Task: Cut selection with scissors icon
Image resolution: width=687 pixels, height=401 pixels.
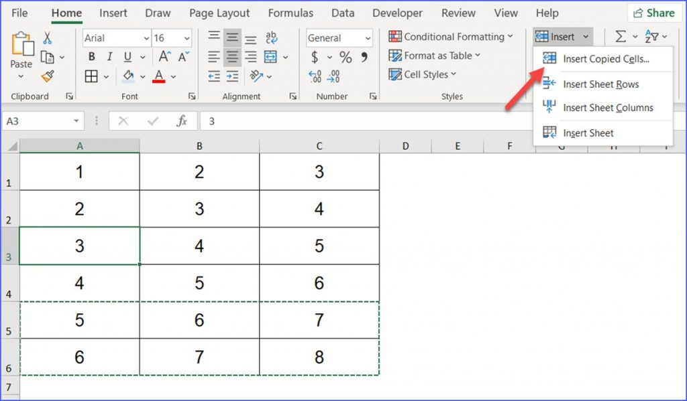Action: 48,38
